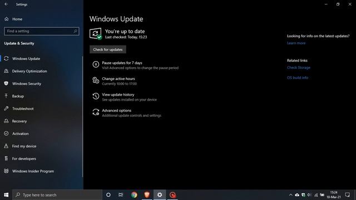
Task: Open Advanced options
Action: [x=127, y=113]
